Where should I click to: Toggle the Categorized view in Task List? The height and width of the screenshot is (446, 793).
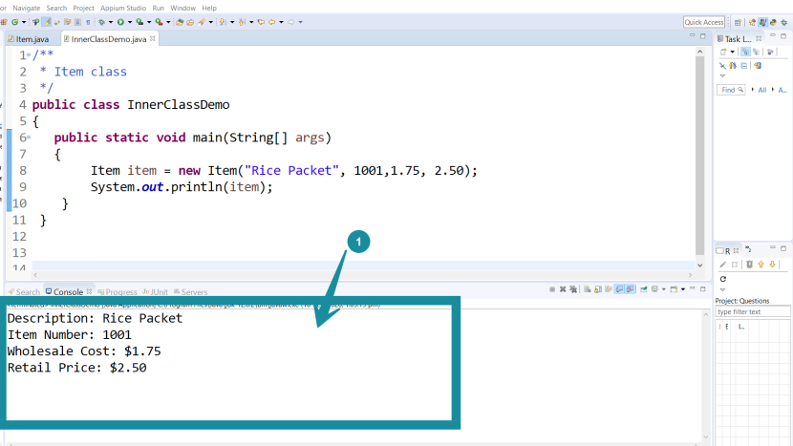pyautogui.click(x=744, y=53)
